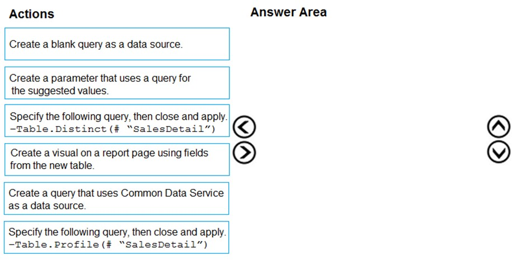Click 'as a data source' under Common Data Service

pyautogui.click(x=48, y=206)
